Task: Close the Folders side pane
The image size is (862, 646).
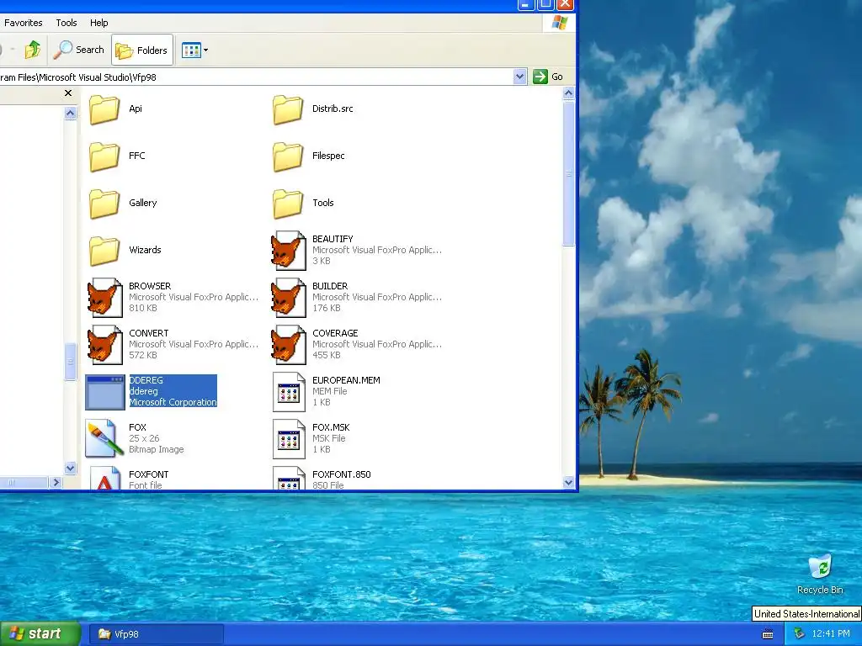Action: pyautogui.click(x=68, y=93)
